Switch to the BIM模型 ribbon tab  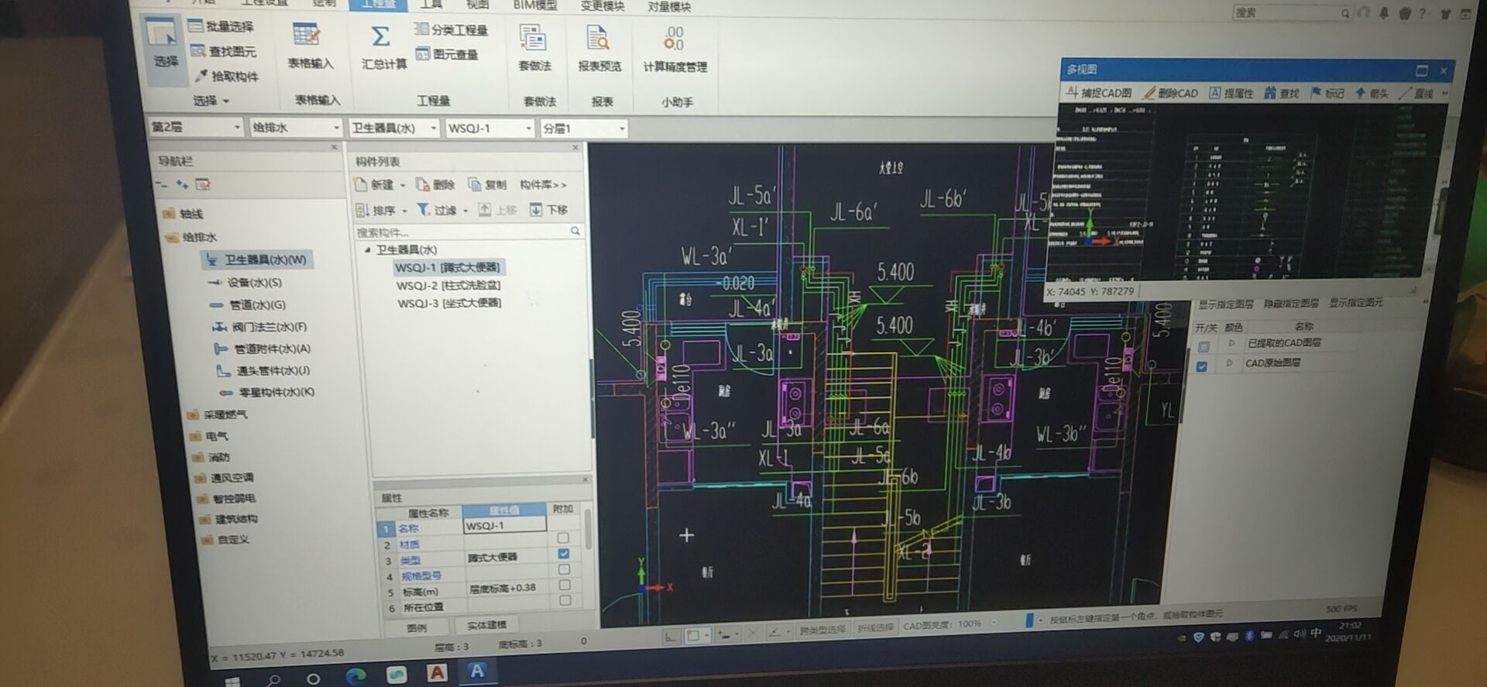tap(534, 5)
